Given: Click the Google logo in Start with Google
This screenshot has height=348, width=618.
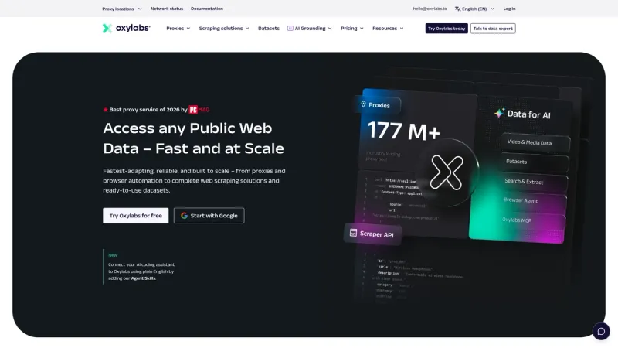Looking at the screenshot, I should pos(184,216).
